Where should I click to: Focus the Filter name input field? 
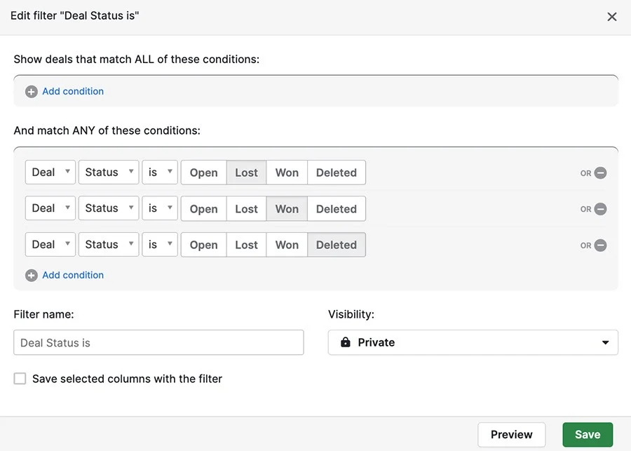point(158,342)
